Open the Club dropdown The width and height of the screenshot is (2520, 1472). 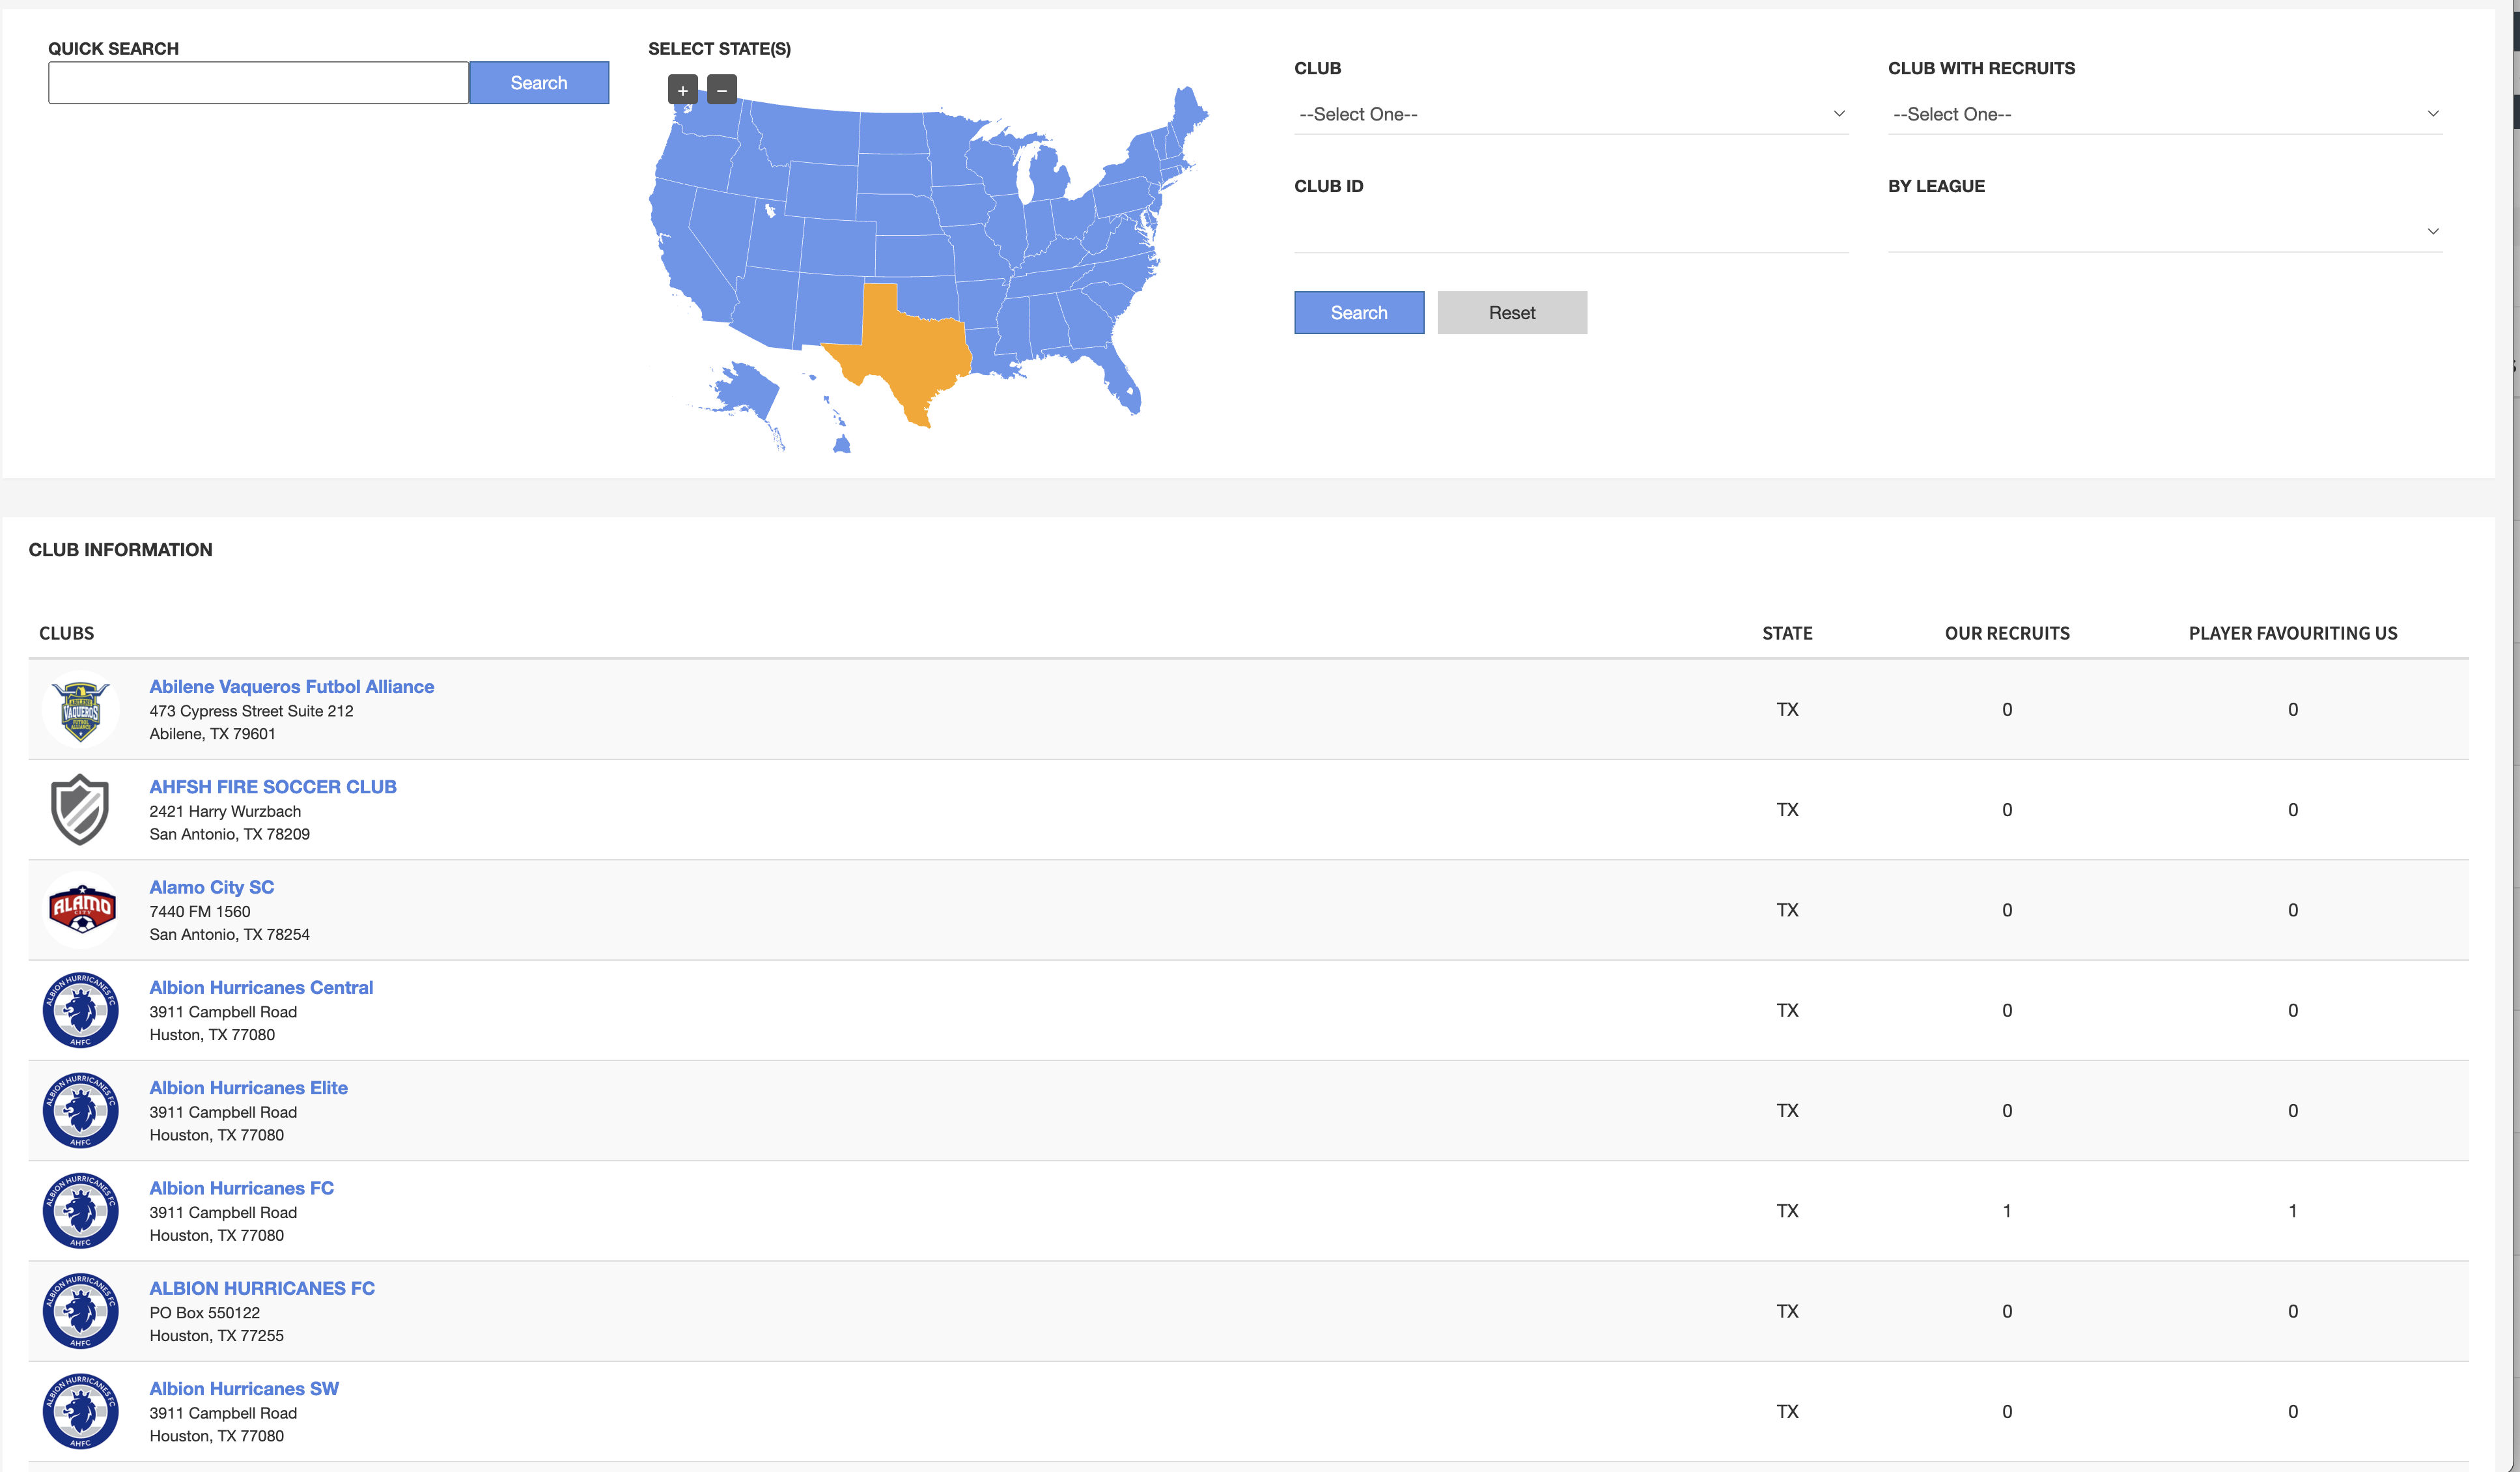tap(1570, 114)
